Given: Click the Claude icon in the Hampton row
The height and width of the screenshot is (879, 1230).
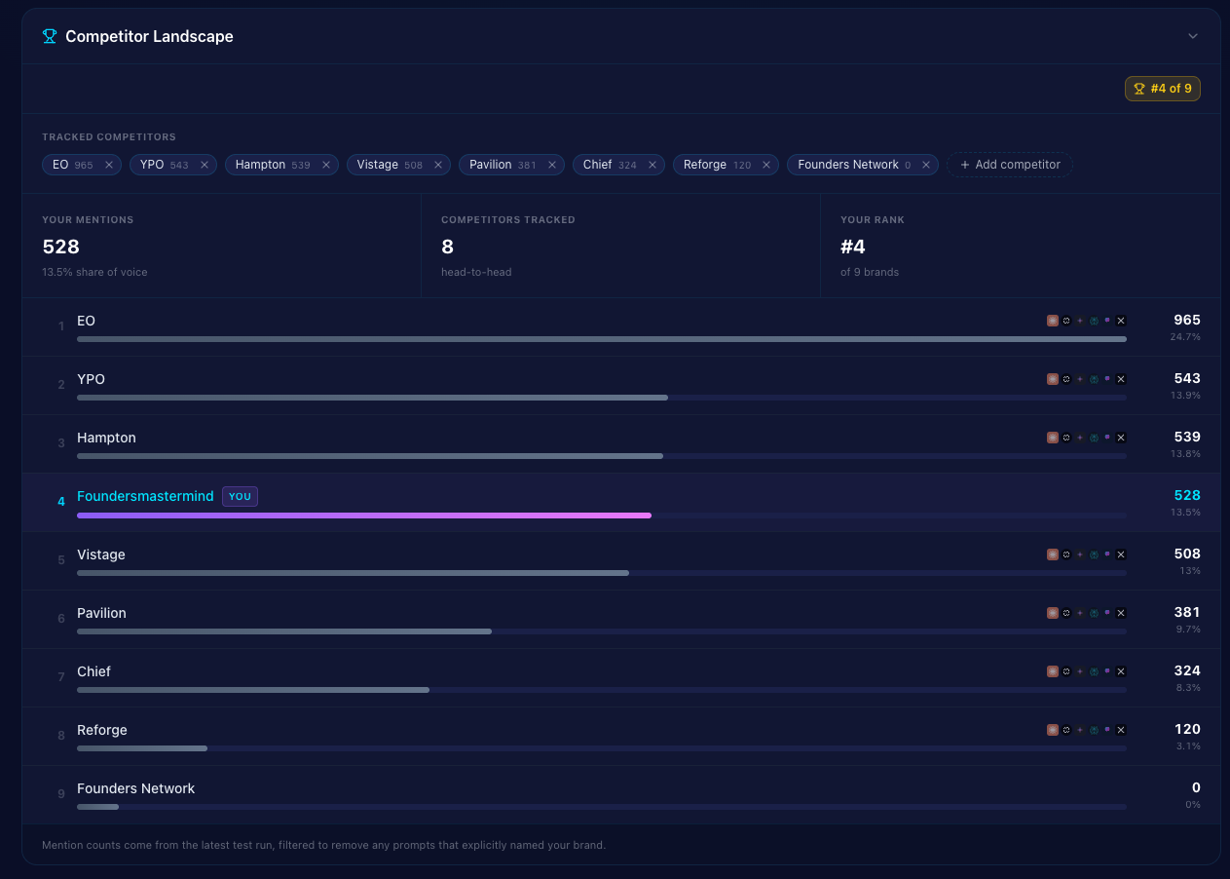Looking at the screenshot, I should click(x=1053, y=438).
